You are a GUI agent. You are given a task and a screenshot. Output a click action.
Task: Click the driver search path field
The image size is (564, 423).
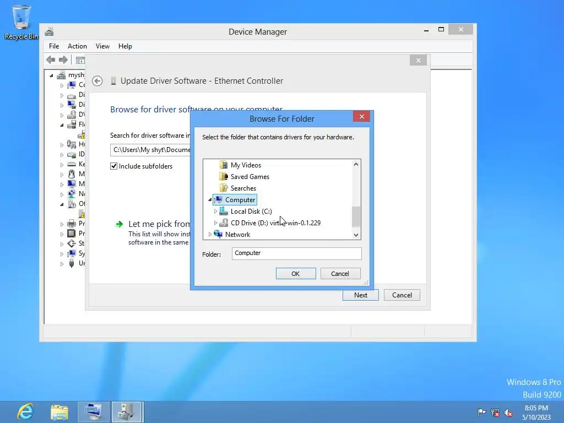pos(150,150)
